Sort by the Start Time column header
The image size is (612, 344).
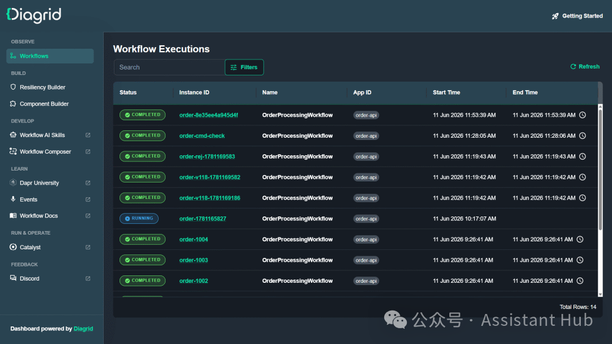(447, 92)
